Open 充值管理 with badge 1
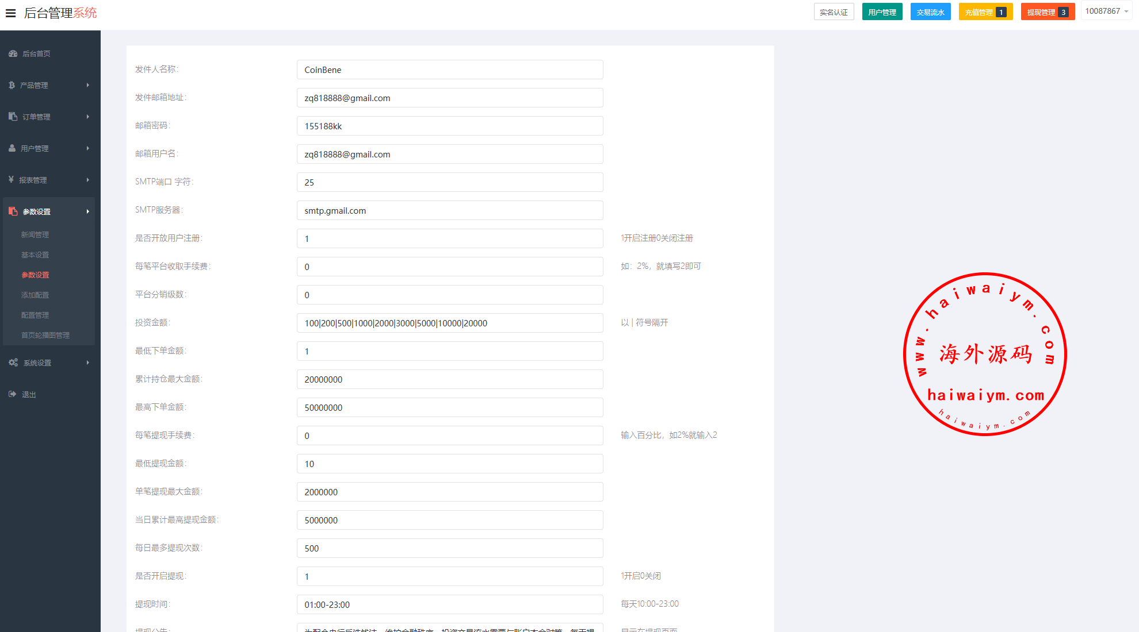 pos(985,12)
